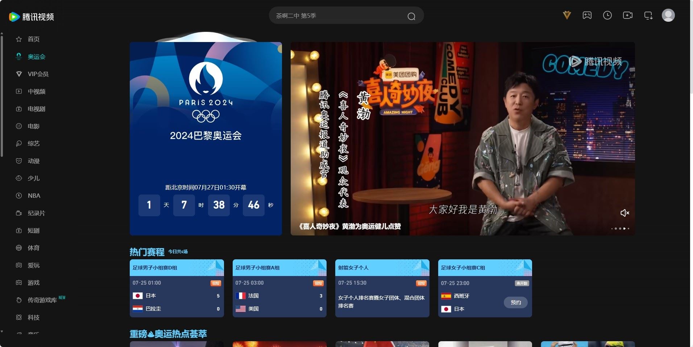Open the 足球男子小组赛D组 card header
Viewport: 693px width, 347px height.
point(177,268)
